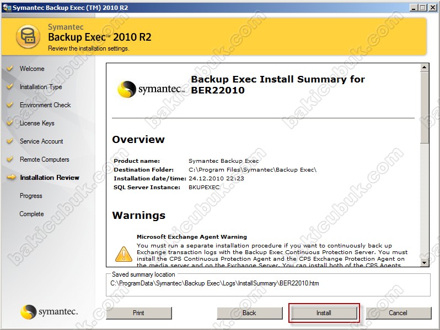Viewport: 440px width, 330px height.
Task: Cancel the installation wizard
Action: pyautogui.click(x=398, y=312)
